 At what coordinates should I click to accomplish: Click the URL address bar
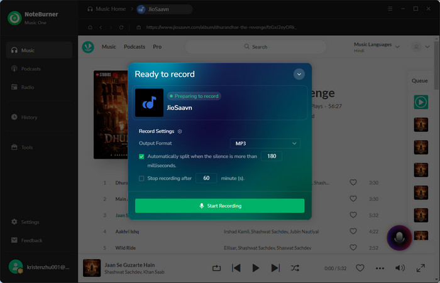(x=221, y=28)
